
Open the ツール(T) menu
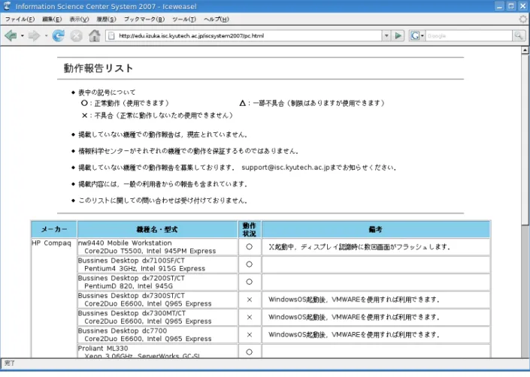pyautogui.click(x=184, y=20)
